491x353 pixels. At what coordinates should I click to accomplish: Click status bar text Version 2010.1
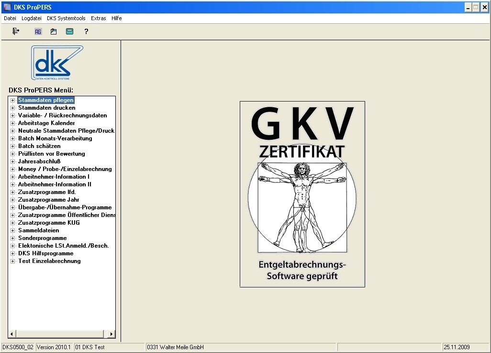pyautogui.click(x=54, y=347)
